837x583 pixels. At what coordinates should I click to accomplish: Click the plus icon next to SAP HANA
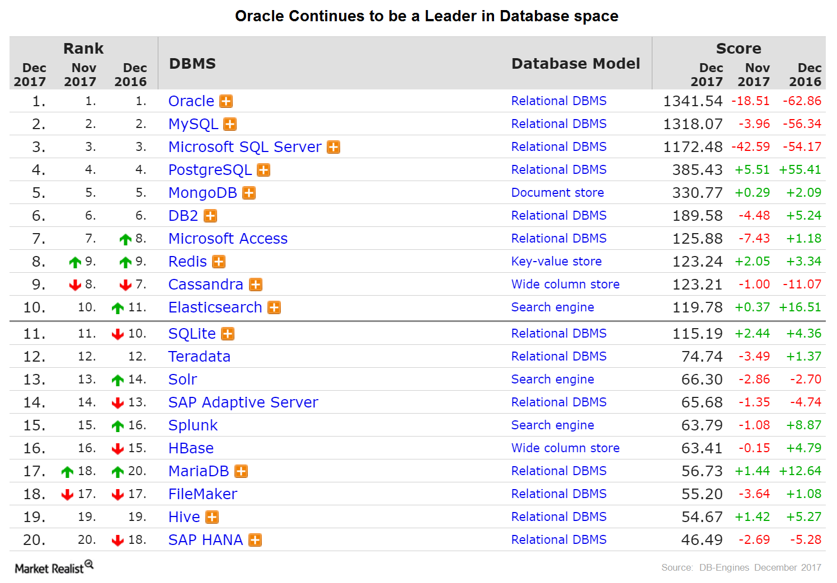tap(255, 540)
